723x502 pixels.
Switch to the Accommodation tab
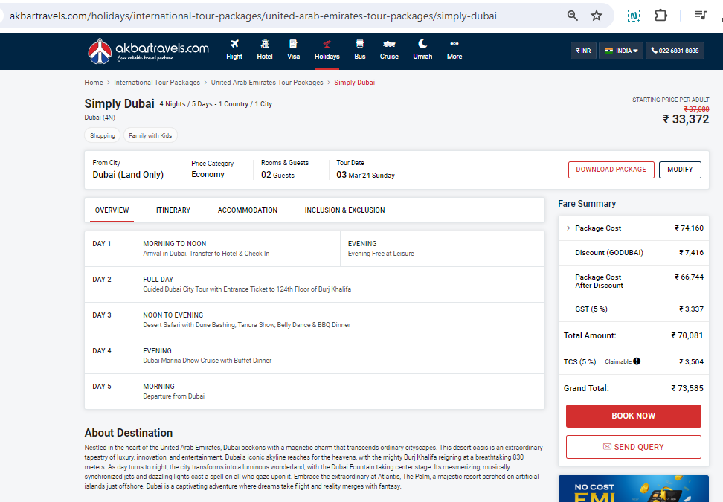(248, 210)
